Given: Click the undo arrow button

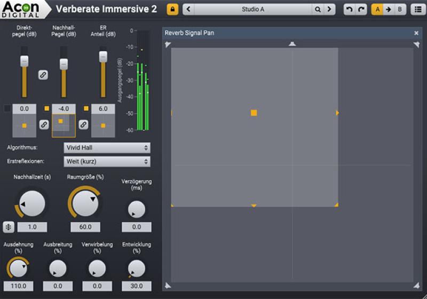Looking at the screenshot, I should (349, 9).
